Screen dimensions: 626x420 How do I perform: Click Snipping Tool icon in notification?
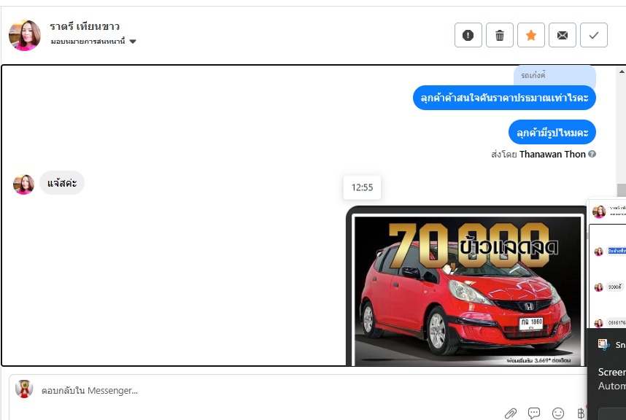point(603,344)
